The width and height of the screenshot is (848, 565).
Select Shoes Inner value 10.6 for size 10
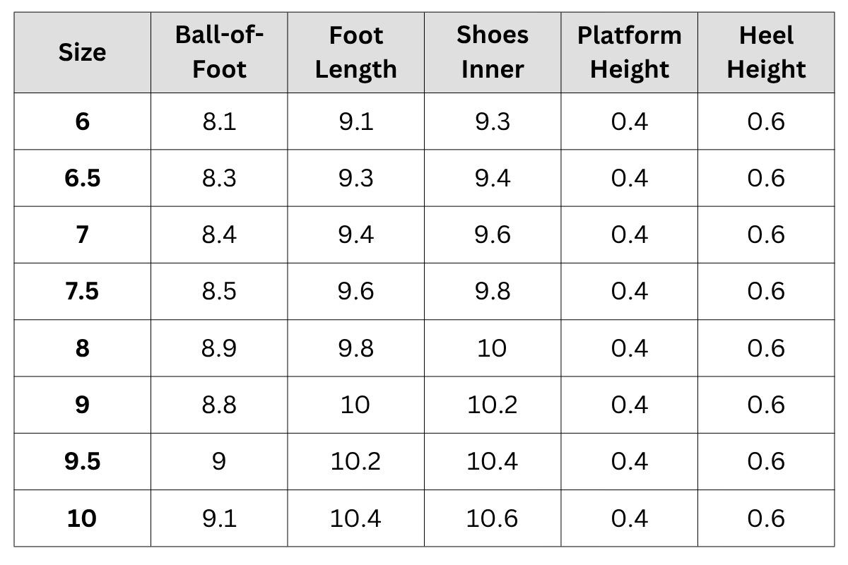[x=493, y=518]
